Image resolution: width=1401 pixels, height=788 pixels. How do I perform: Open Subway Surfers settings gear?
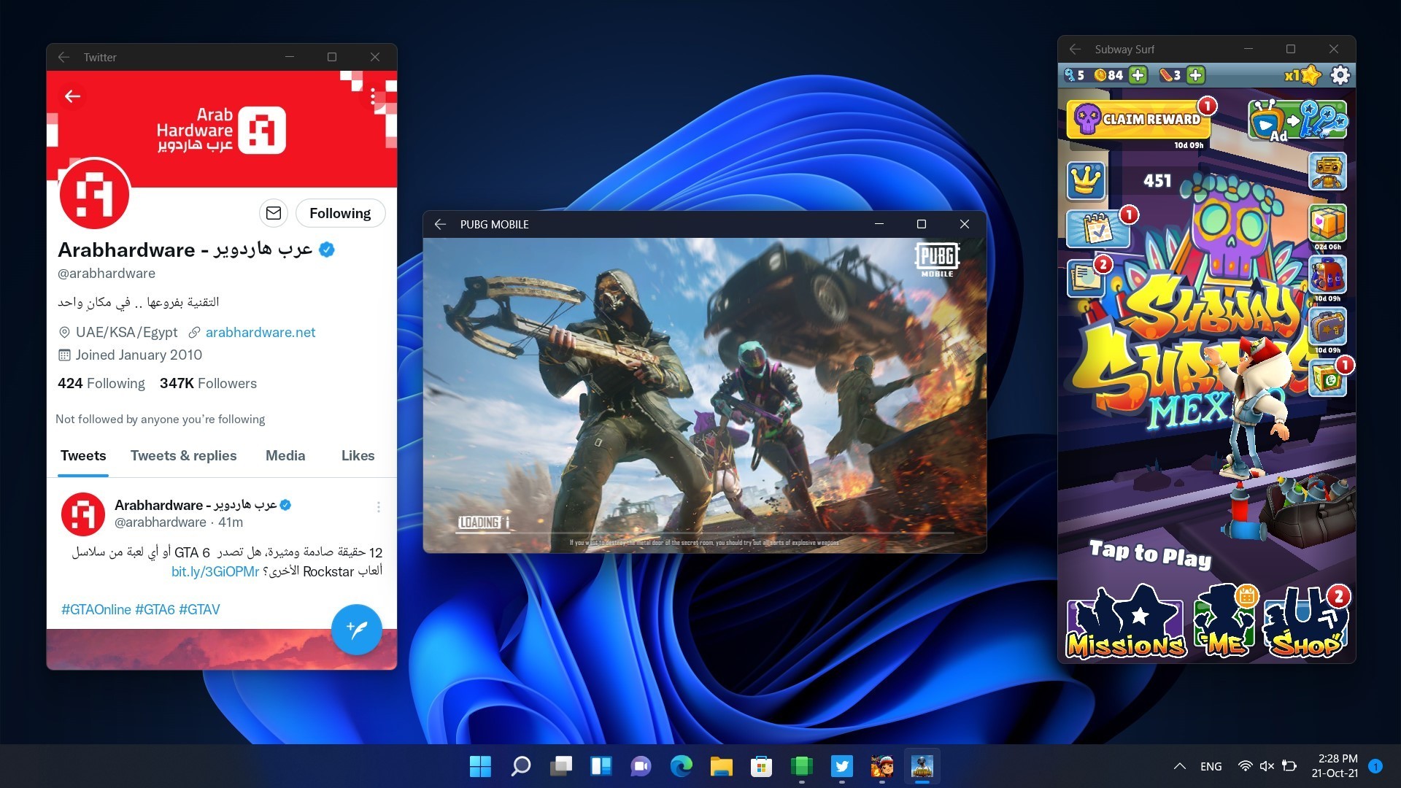1340,75
